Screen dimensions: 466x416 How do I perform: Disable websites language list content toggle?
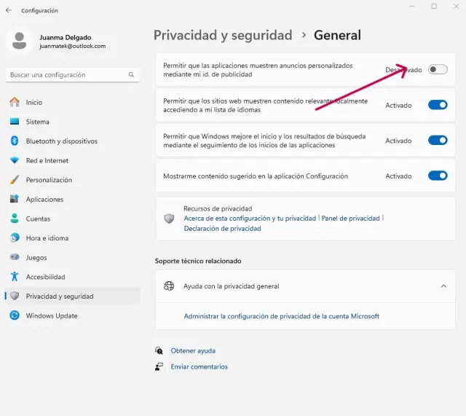pyautogui.click(x=437, y=105)
